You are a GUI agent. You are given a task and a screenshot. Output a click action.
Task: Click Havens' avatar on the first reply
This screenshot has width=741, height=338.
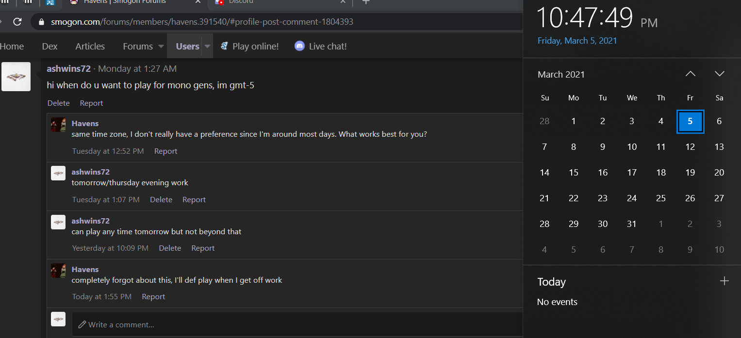point(58,125)
